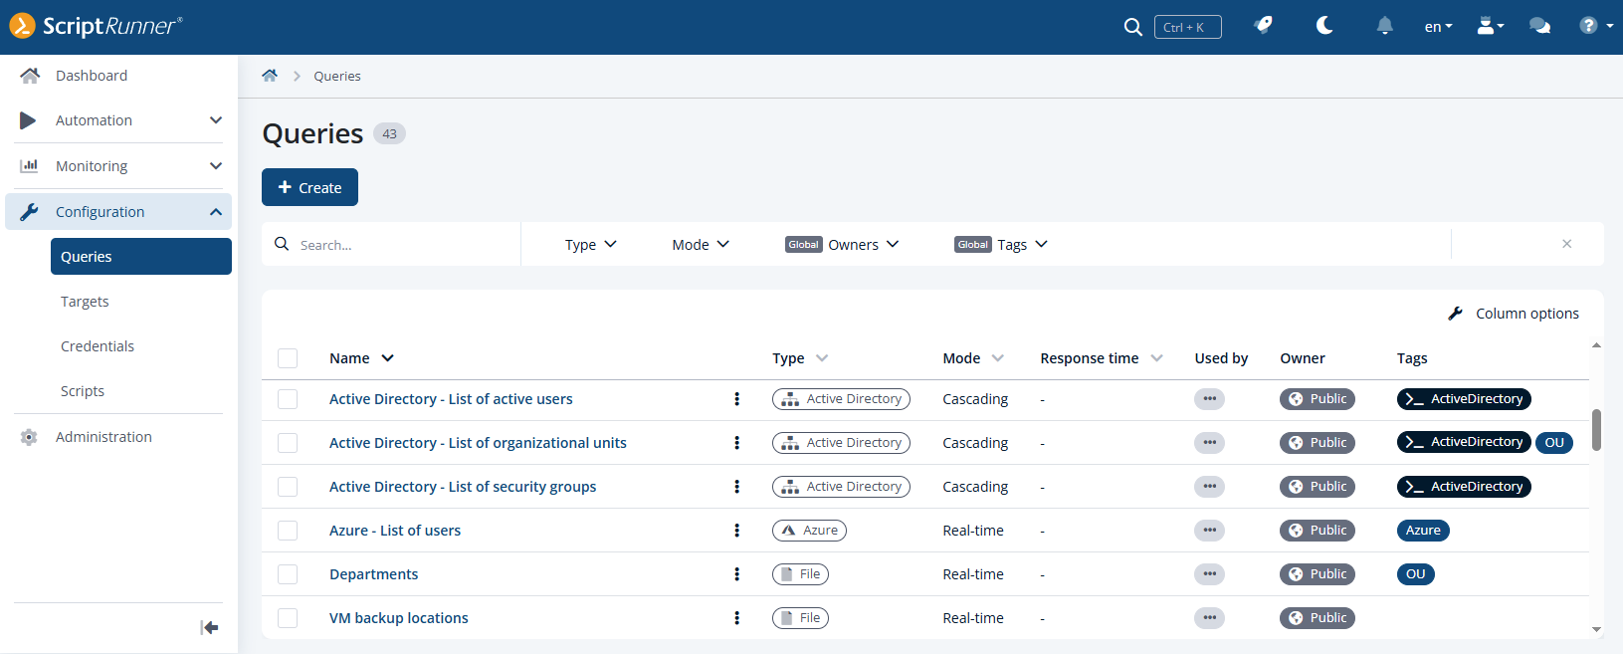Toggle dark mode moon icon

[1324, 26]
